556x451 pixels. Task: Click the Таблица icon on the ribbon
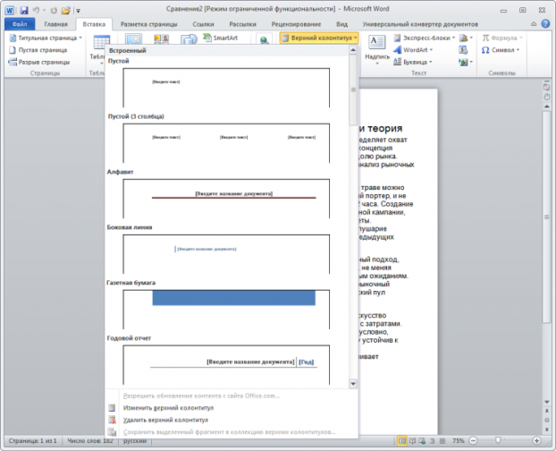101,47
